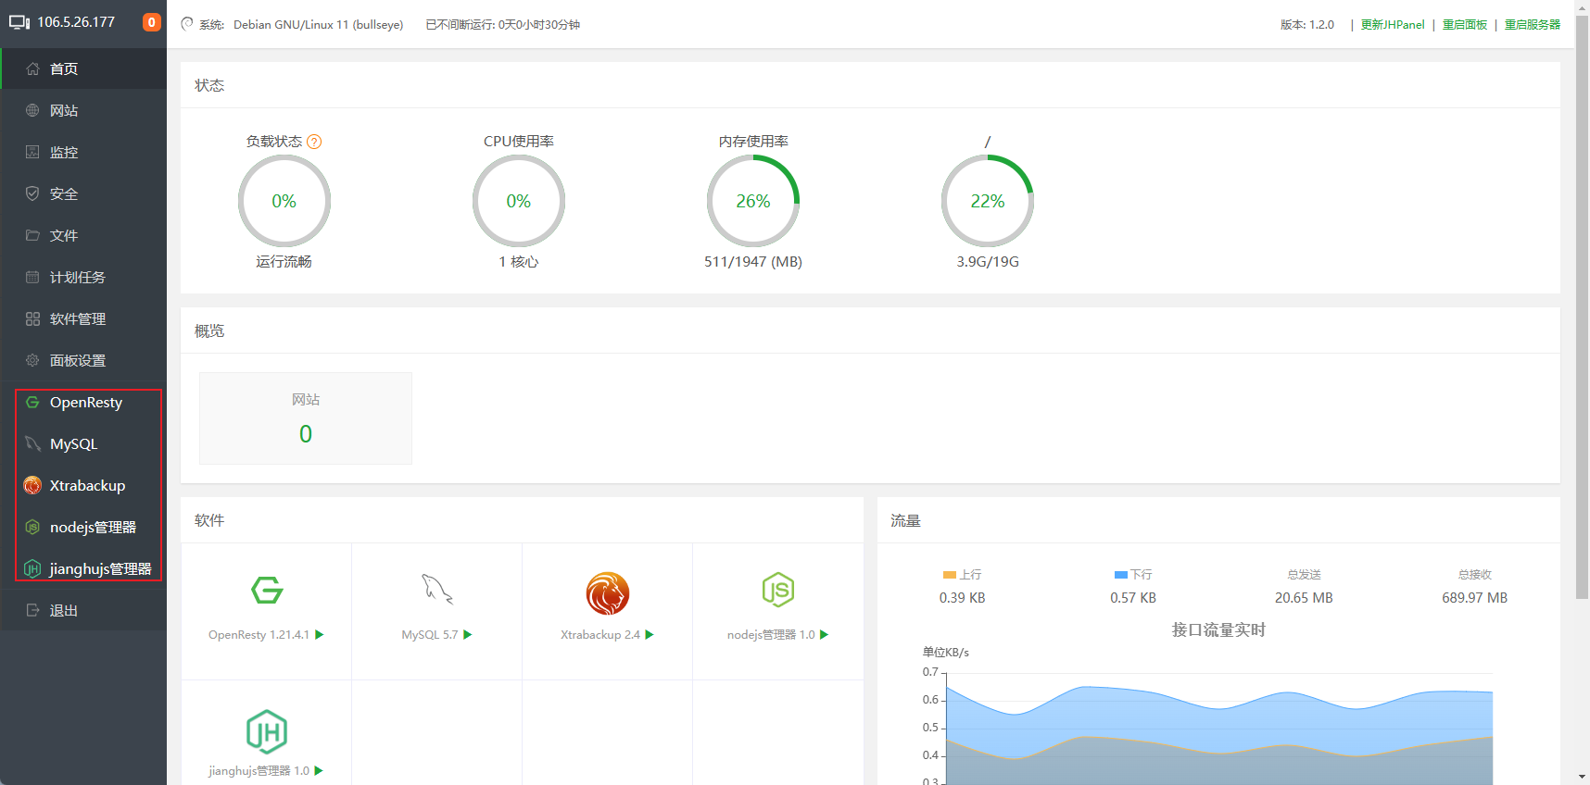This screenshot has height=785, width=1590.
Task: Click the OpenResty logo in software panel
Action: coord(267,591)
